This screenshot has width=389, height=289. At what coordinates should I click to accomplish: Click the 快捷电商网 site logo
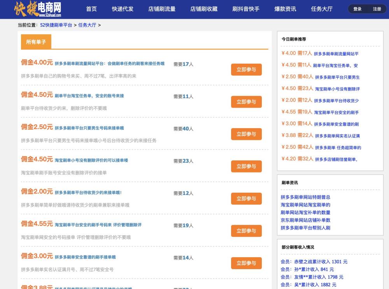37,9
